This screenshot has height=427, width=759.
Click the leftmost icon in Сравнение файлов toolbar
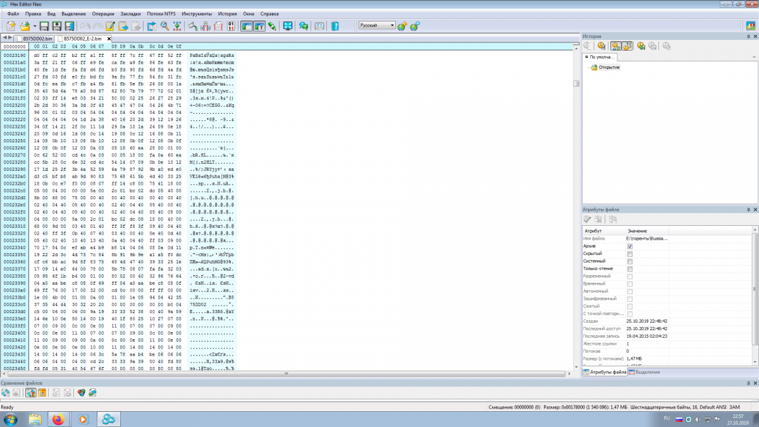point(6,393)
